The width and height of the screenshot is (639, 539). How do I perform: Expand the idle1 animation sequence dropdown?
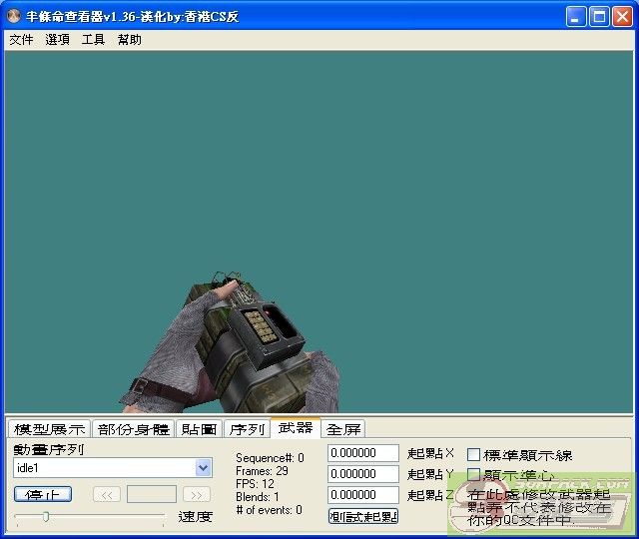coord(204,468)
